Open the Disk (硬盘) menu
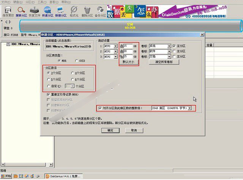 pos(18,2)
